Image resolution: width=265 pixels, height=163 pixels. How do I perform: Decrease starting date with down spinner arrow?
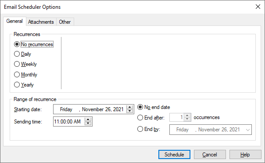coord(129,111)
